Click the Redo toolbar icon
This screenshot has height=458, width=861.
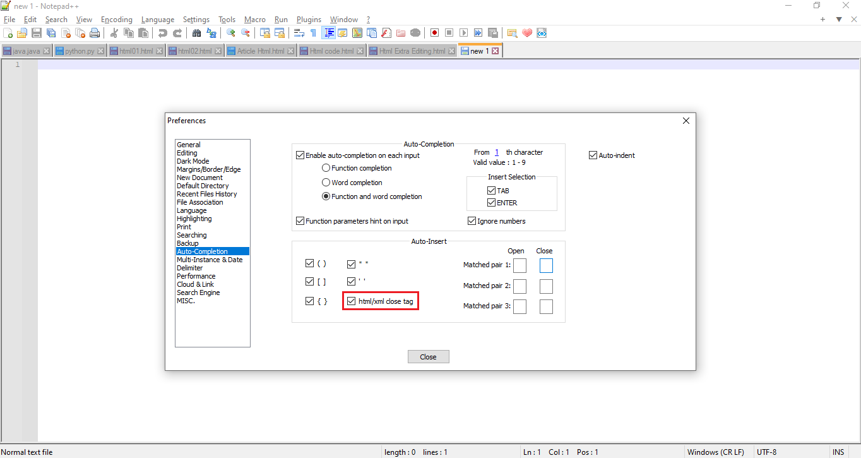(x=177, y=33)
